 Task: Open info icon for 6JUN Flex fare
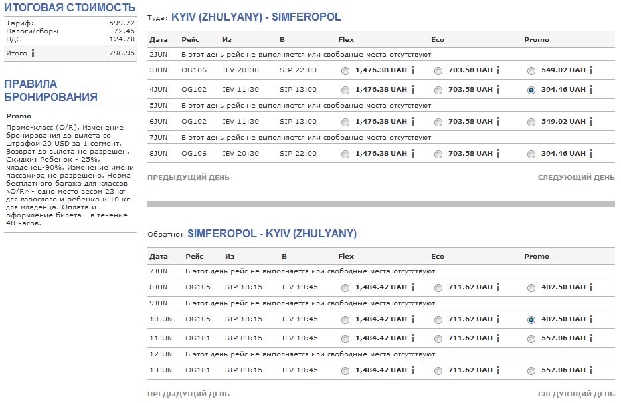[412, 122]
